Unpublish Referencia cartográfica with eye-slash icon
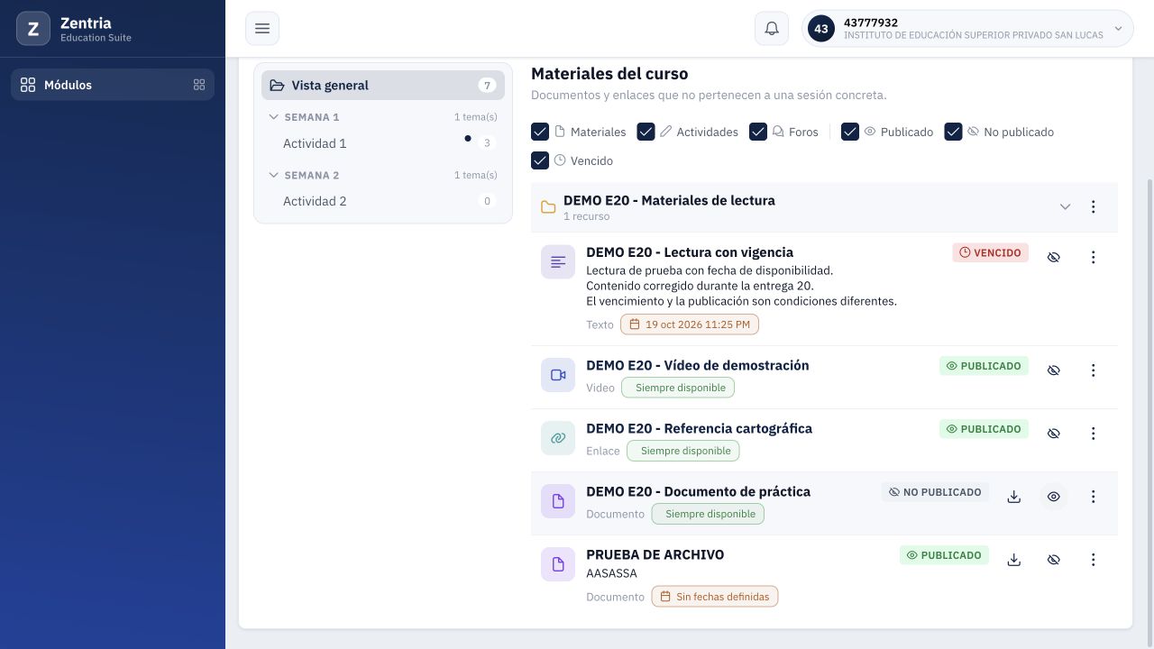The height and width of the screenshot is (649, 1154). [1054, 434]
